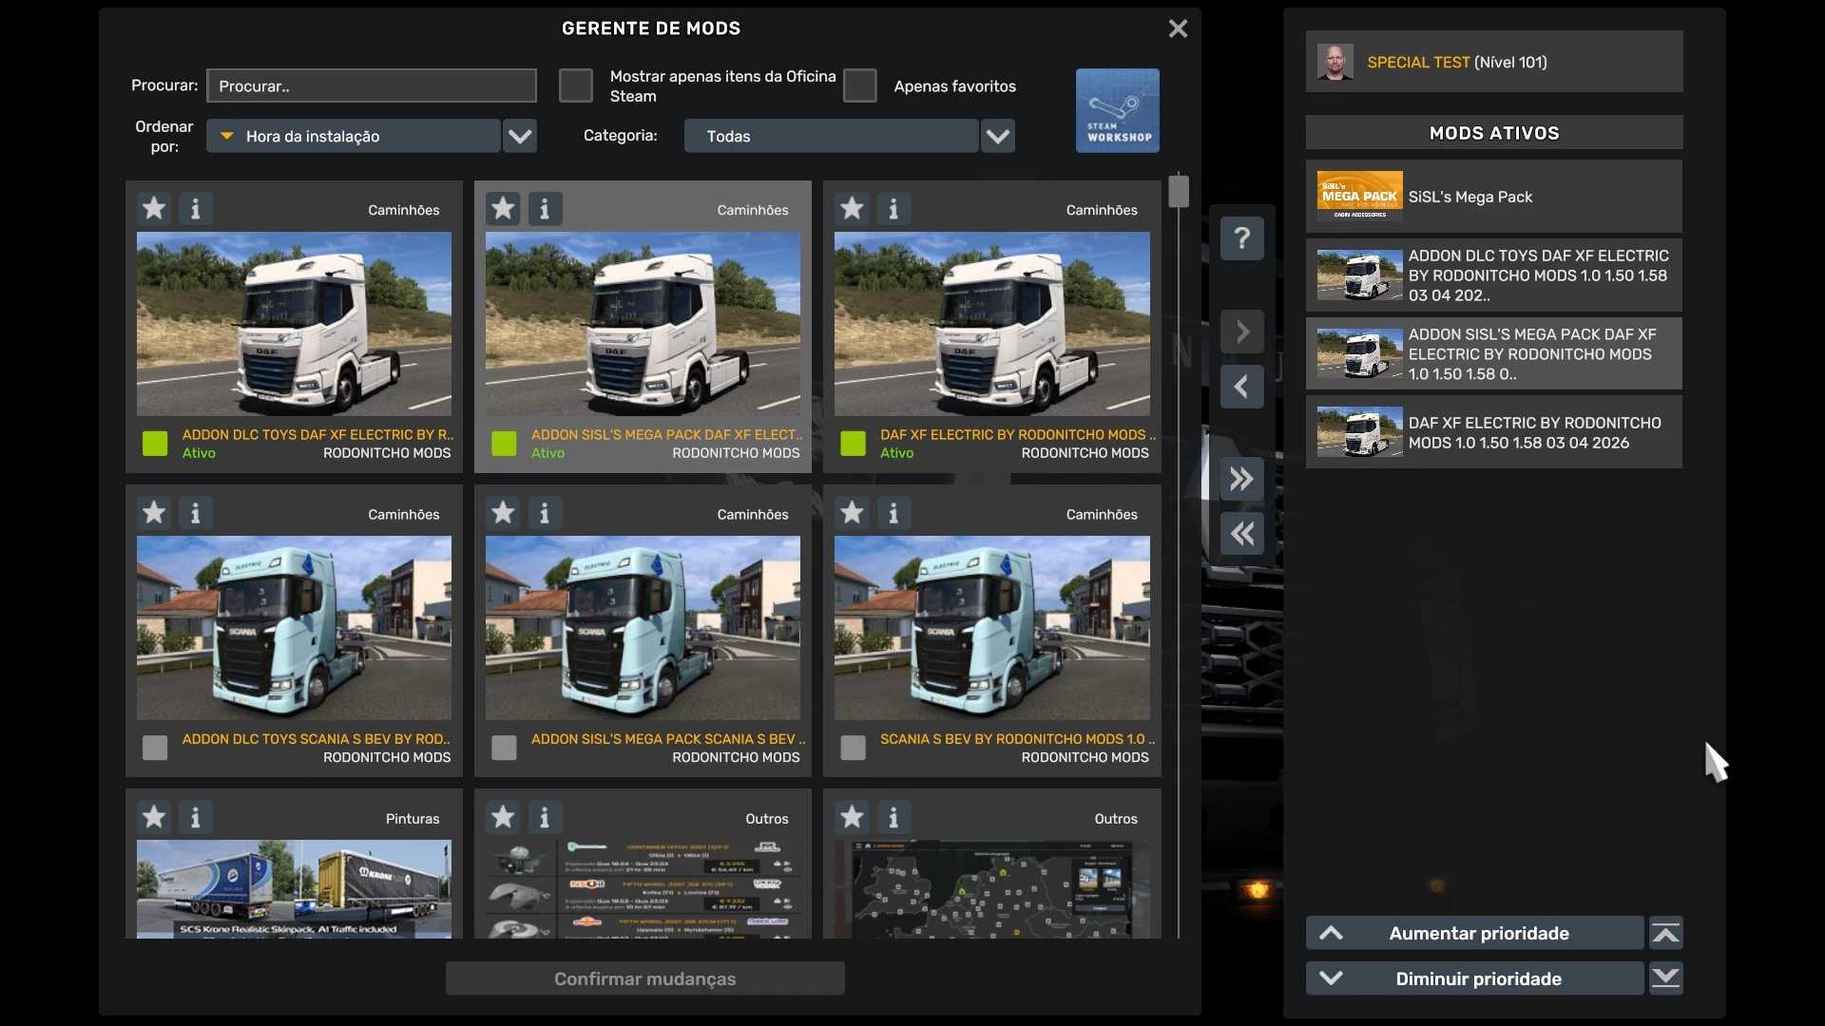
Task: Move mod to lowest priority icon
Action: [1665, 978]
